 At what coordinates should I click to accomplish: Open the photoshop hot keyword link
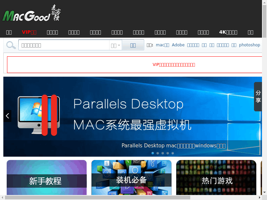[249, 45]
